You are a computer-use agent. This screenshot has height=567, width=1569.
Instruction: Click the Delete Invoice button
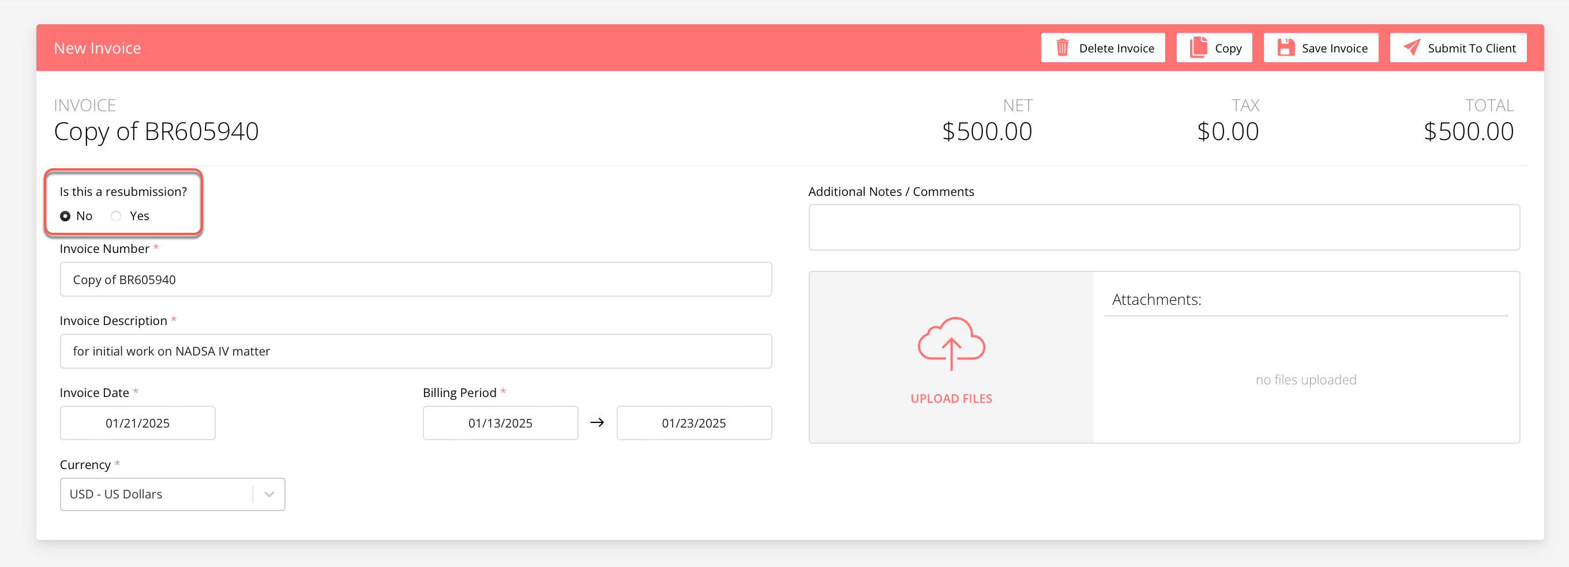[1102, 47]
